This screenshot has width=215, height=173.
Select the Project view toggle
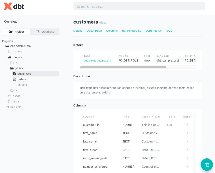[x=17, y=31]
